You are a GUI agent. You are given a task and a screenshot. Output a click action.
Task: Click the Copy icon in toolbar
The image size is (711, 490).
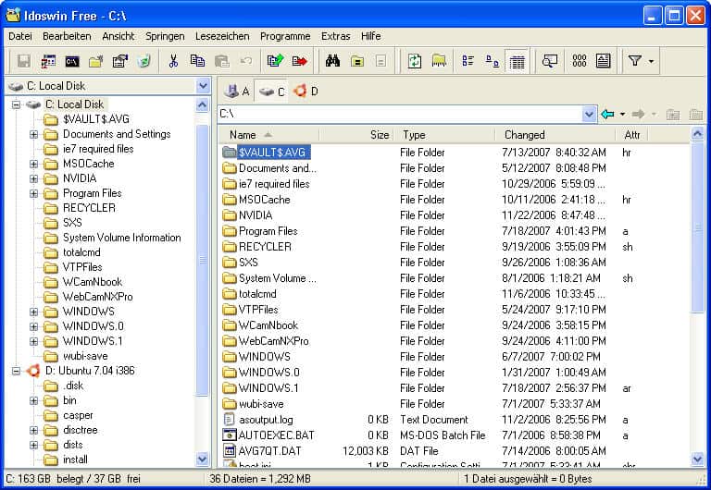click(197, 61)
